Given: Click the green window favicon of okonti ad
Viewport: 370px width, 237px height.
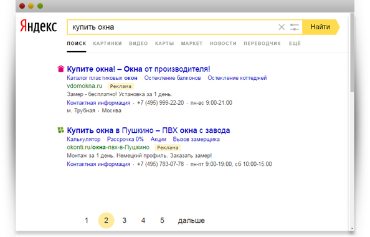Looking at the screenshot, I should 61,130.
